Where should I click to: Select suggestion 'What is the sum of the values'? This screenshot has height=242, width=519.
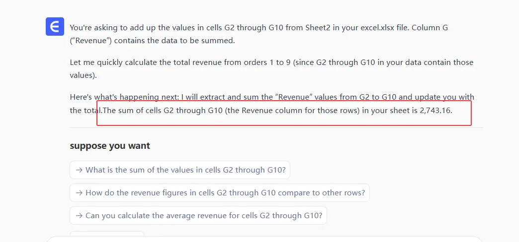coord(185,170)
